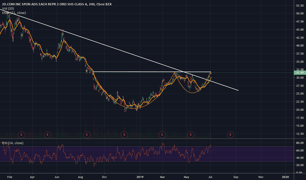Open the future earnings marker left of Sep
This screenshot has width=306, height=180.
coord(230,135)
